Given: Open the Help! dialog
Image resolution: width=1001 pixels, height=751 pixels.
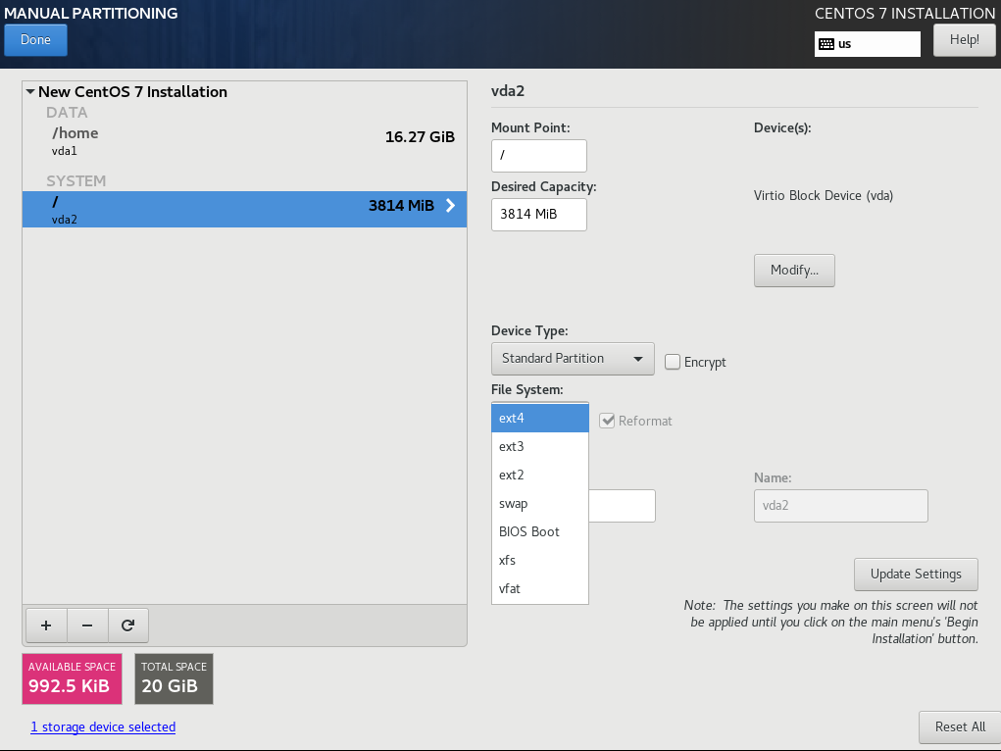Looking at the screenshot, I should click(x=964, y=39).
